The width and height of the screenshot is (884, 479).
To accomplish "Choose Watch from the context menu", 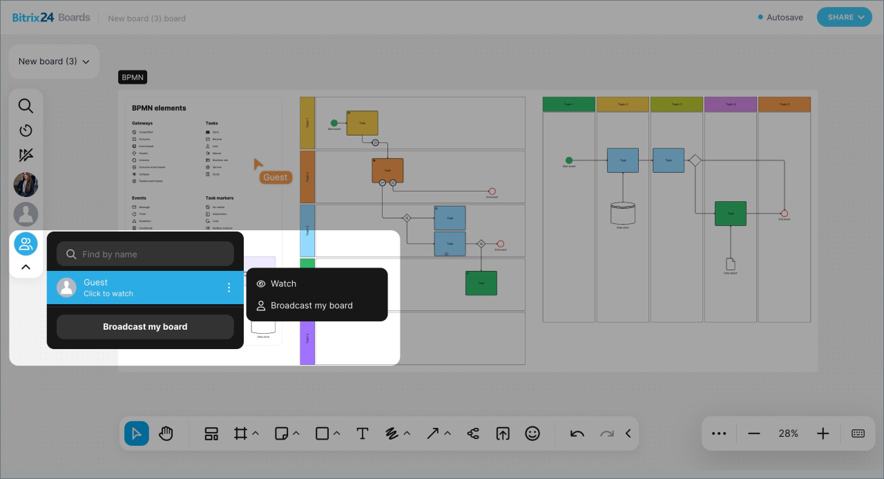I will [x=283, y=283].
